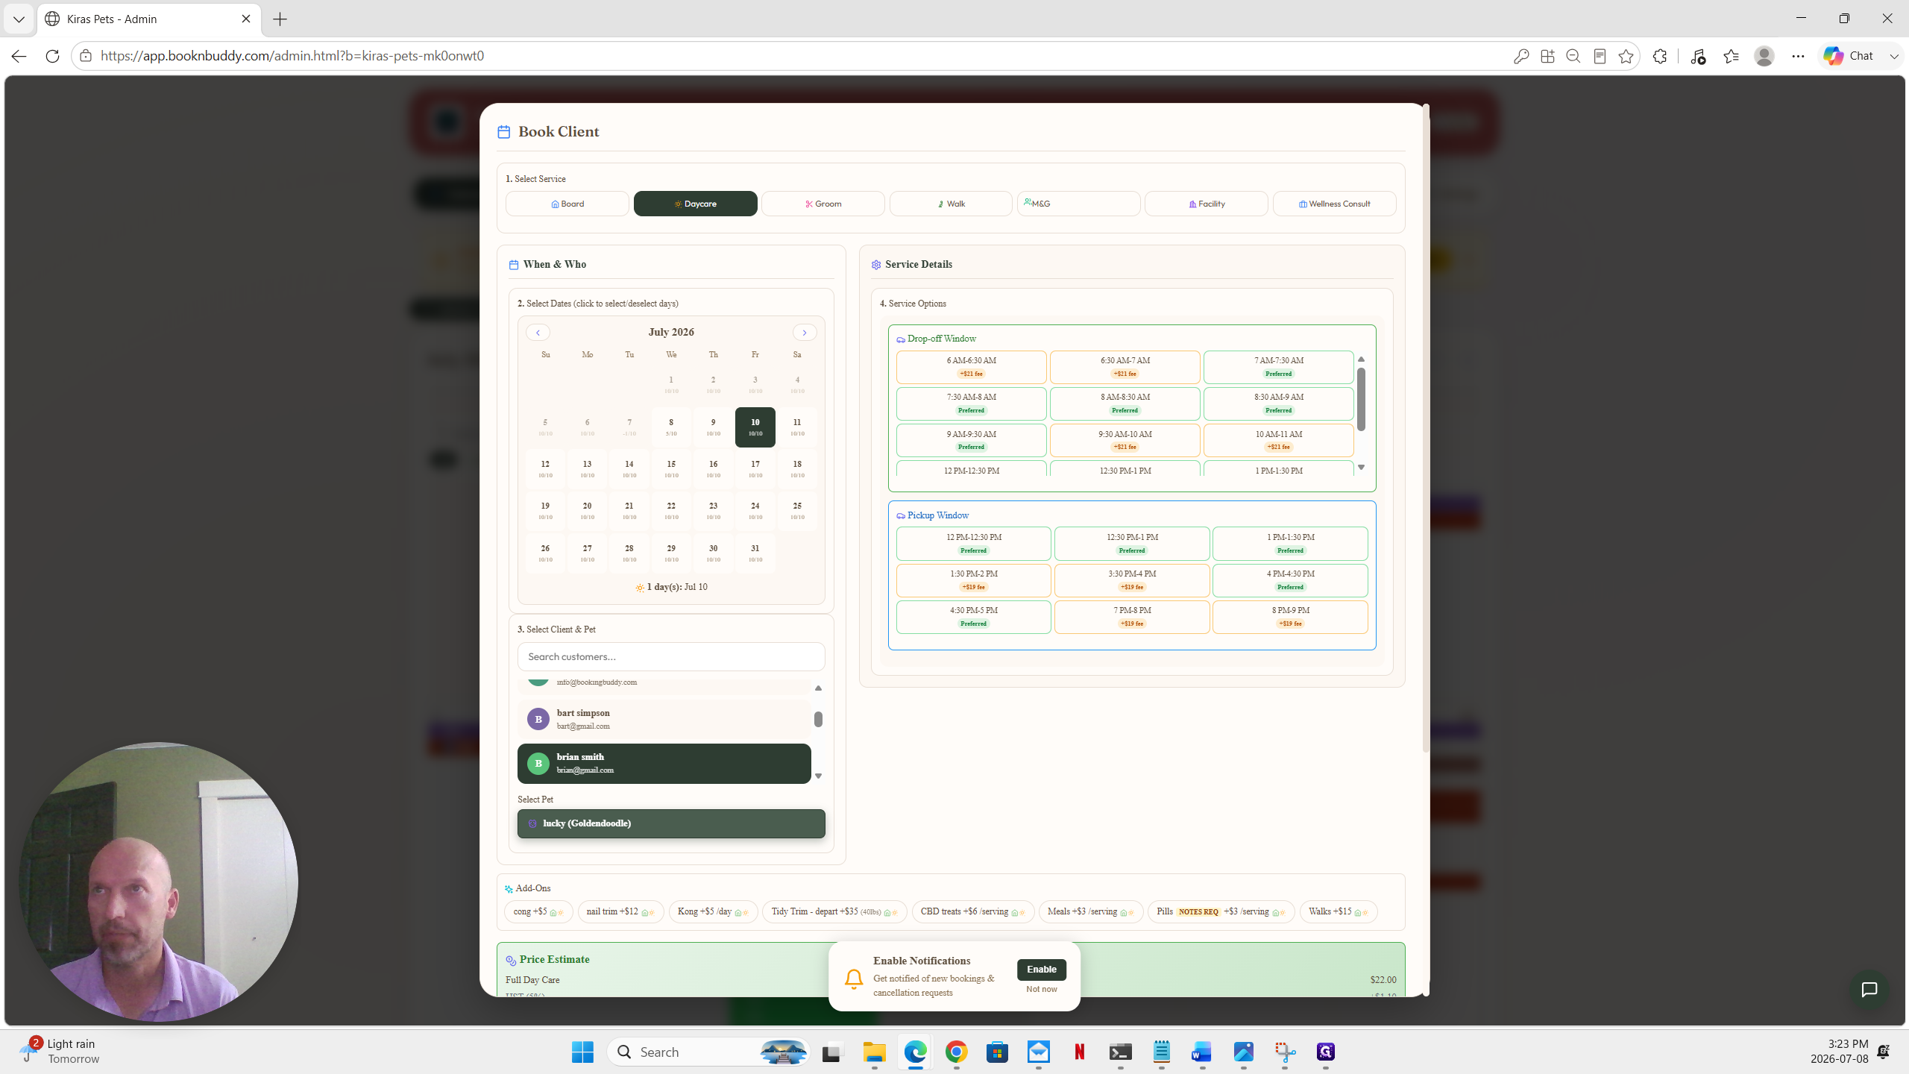Open browser zoom out icon
The height and width of the screenshot is (1074, 1909).
point(1573,56)
